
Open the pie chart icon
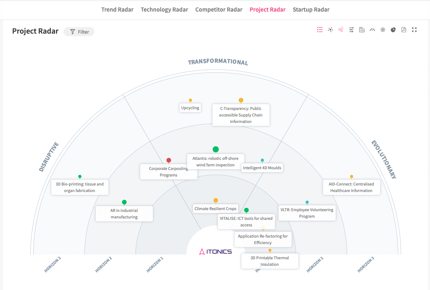click(x=393, y=30)
